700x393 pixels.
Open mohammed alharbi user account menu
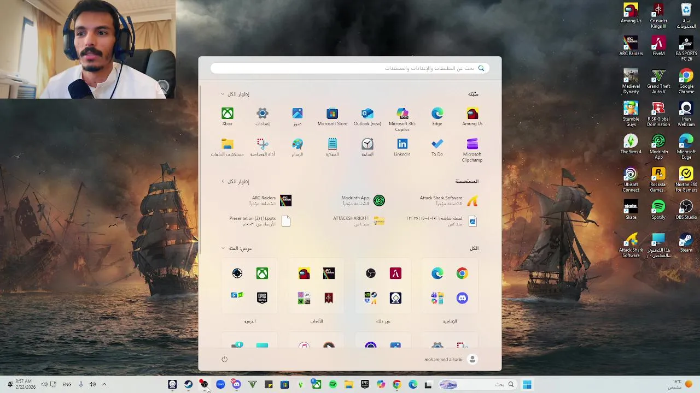point(451,359)
